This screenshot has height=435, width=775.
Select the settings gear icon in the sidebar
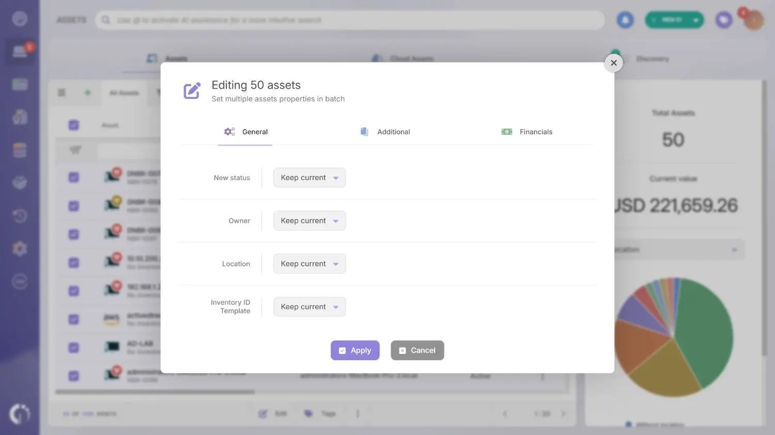pyautogui.click(x=20, y=248)
